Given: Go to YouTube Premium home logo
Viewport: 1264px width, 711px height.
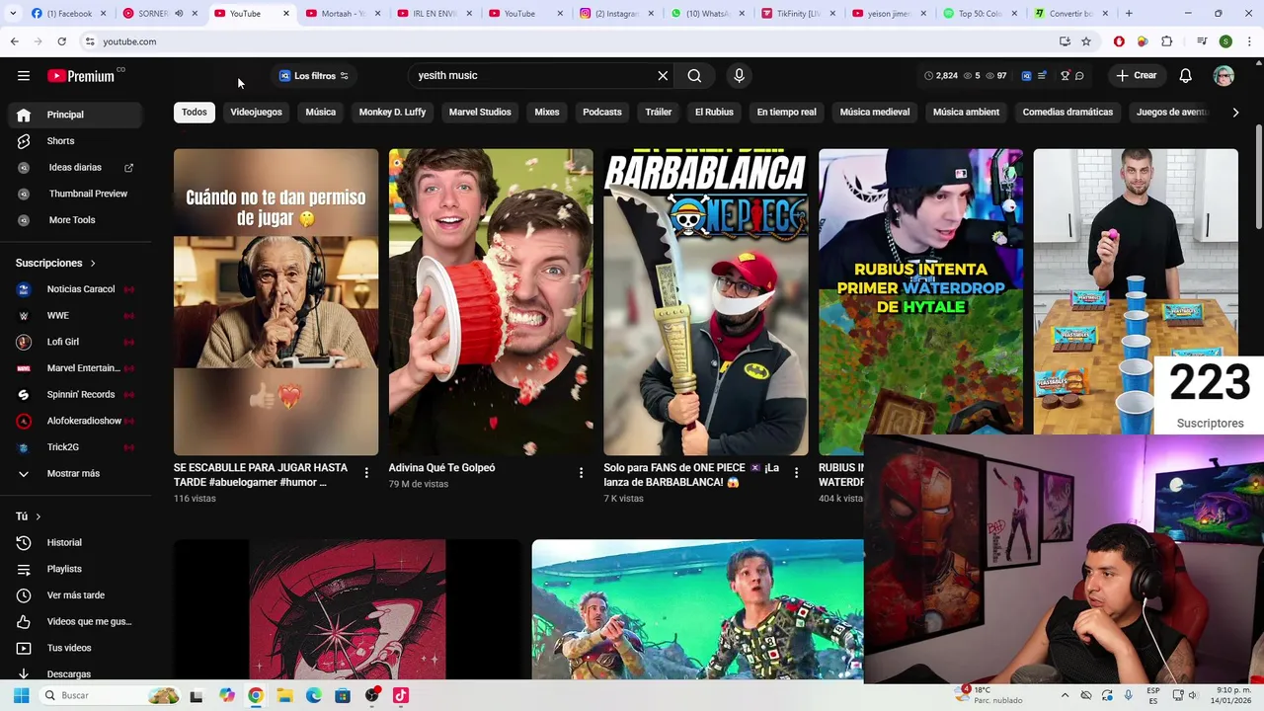Looking at the screenshot, I should pyautogui.click(x=82, y=76).
